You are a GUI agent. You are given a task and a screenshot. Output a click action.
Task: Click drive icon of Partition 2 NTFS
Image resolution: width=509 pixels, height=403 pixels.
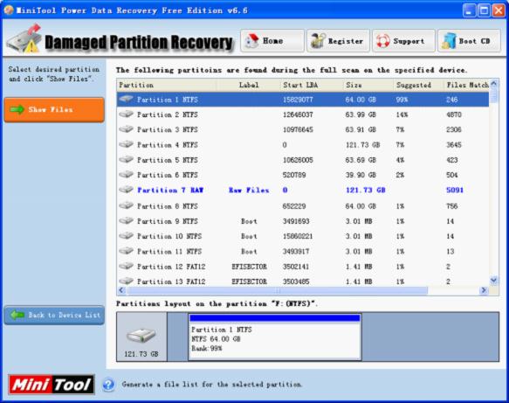click(x=126, y=114)
